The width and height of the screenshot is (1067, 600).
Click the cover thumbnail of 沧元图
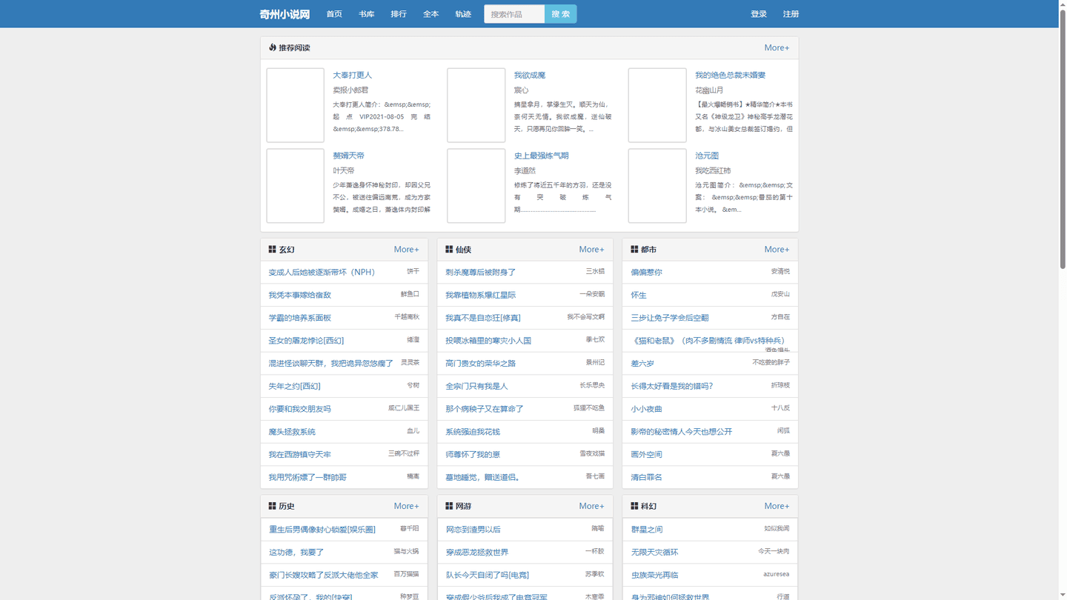coord(657,186)
